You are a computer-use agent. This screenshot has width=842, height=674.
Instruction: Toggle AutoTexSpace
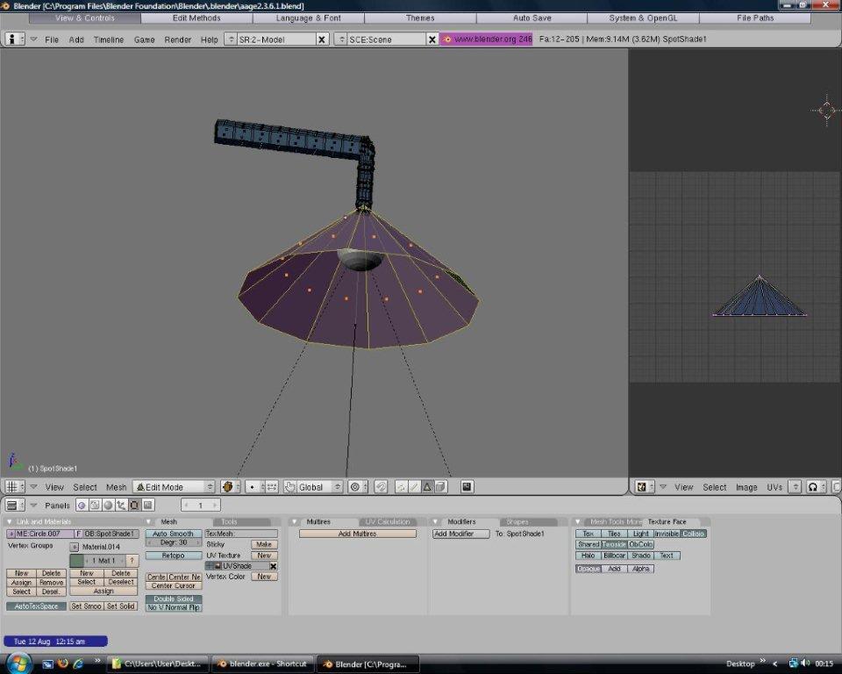[37, 606]
